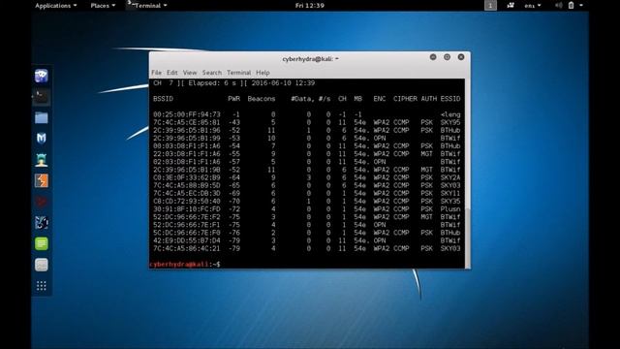Click the PWR column header text
620x349 pixels.
coord(234,99)
